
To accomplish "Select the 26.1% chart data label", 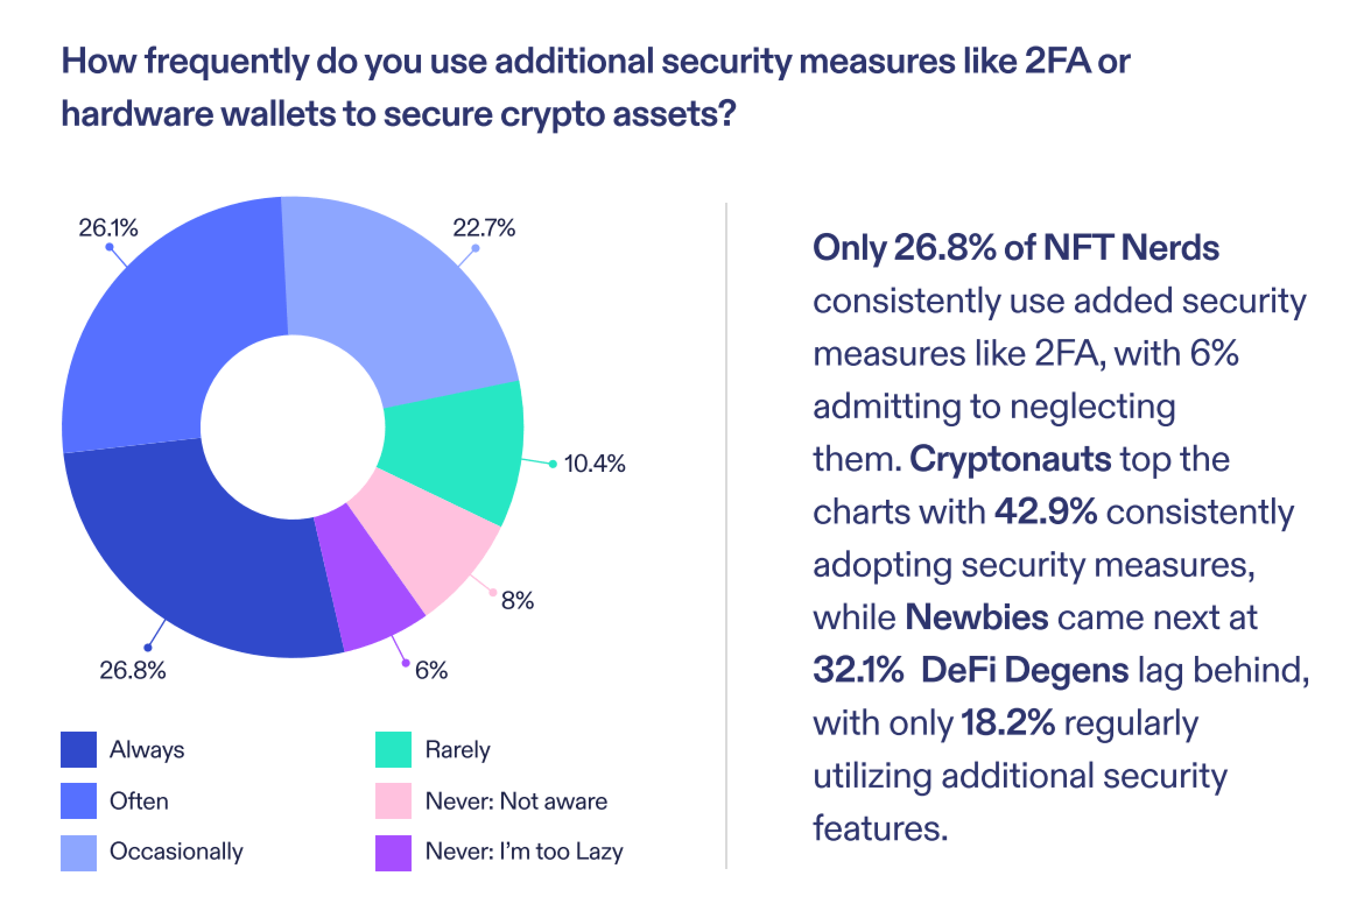I will pyautogui.click(x=108, y=228).
